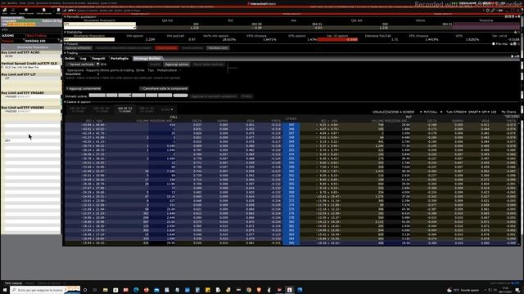
Task: Click the VISUALIZZAZIONE A SCHEDE label
Action: click(393, 112)
